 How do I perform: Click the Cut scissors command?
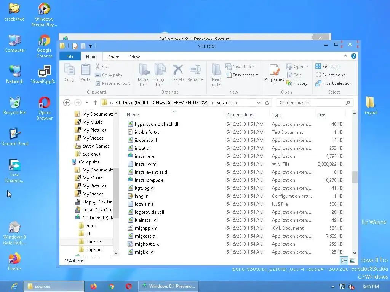point(102,66)
